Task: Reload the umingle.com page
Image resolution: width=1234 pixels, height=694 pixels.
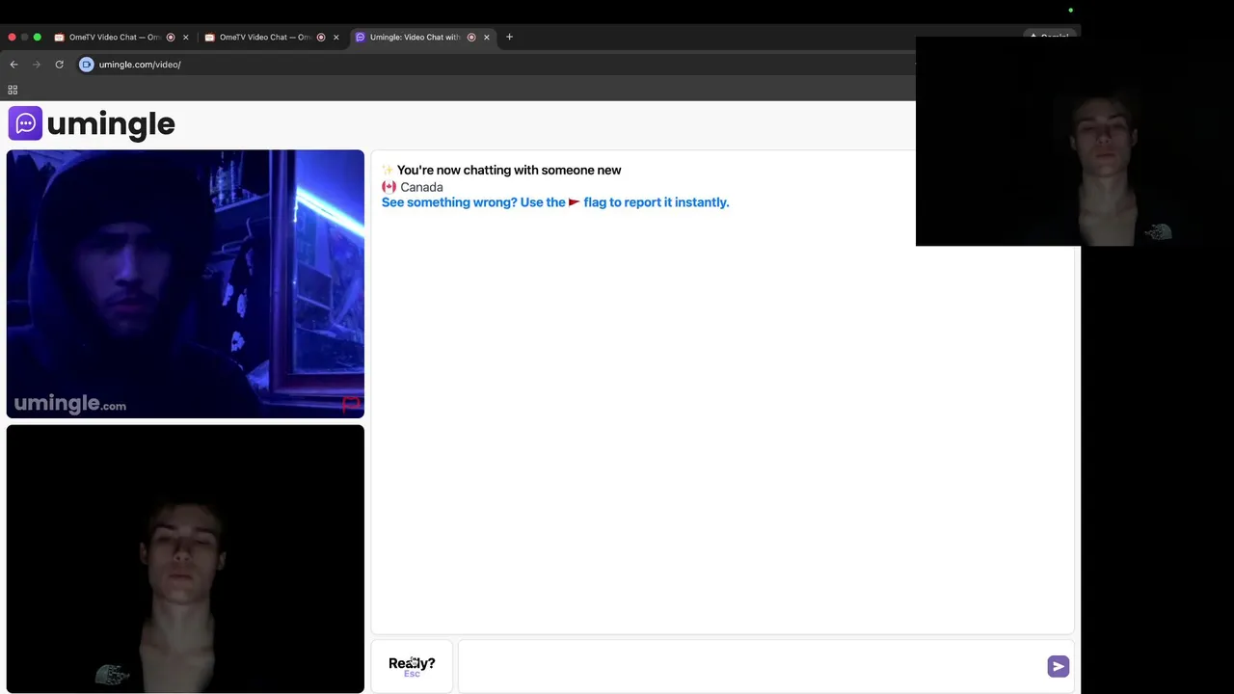Action: (x=59, y=65)
